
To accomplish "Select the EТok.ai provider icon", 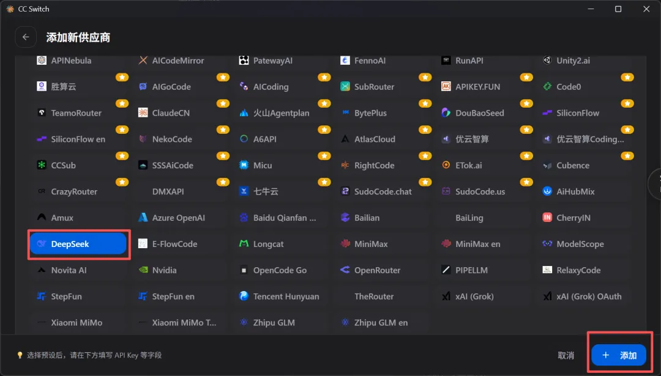I will [x=446, y=165].
